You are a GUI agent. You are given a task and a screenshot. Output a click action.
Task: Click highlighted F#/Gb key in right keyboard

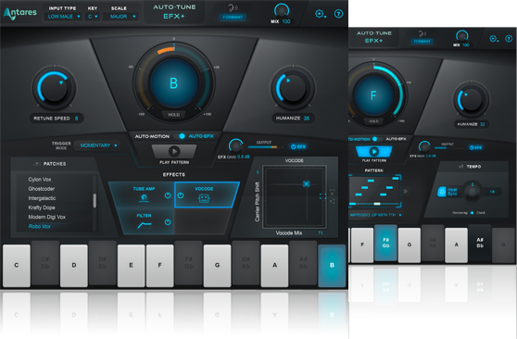coord(385,243)
